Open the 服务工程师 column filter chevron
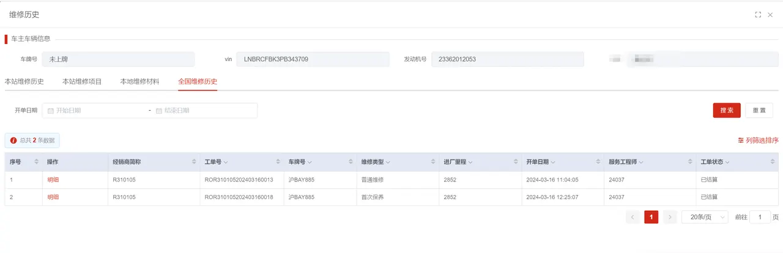 click(642, 163)
